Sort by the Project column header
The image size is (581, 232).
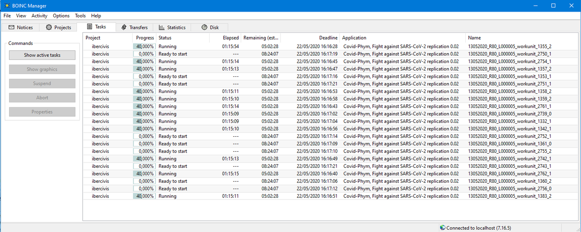[107, 38]
